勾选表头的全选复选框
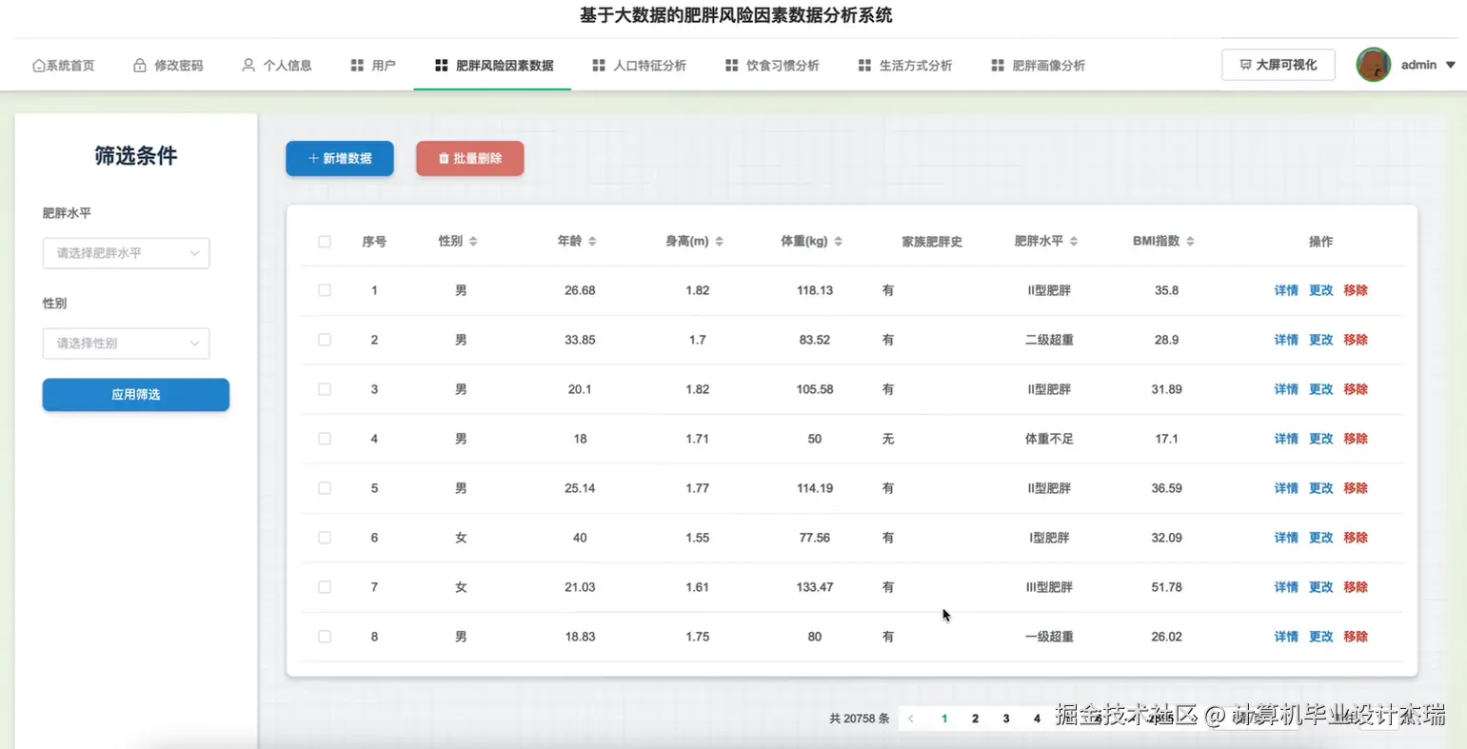1467x749 pixels. pos(324,241)
